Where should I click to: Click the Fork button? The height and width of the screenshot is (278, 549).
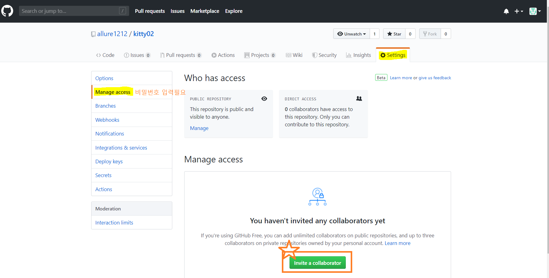pyautogui.click(x=430, y=34)
